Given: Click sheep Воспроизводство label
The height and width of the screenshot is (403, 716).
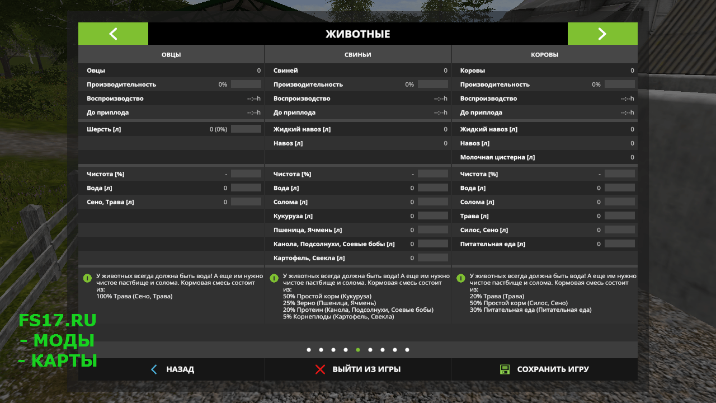Looking at the screenshot, I should [x=115, y=99].
